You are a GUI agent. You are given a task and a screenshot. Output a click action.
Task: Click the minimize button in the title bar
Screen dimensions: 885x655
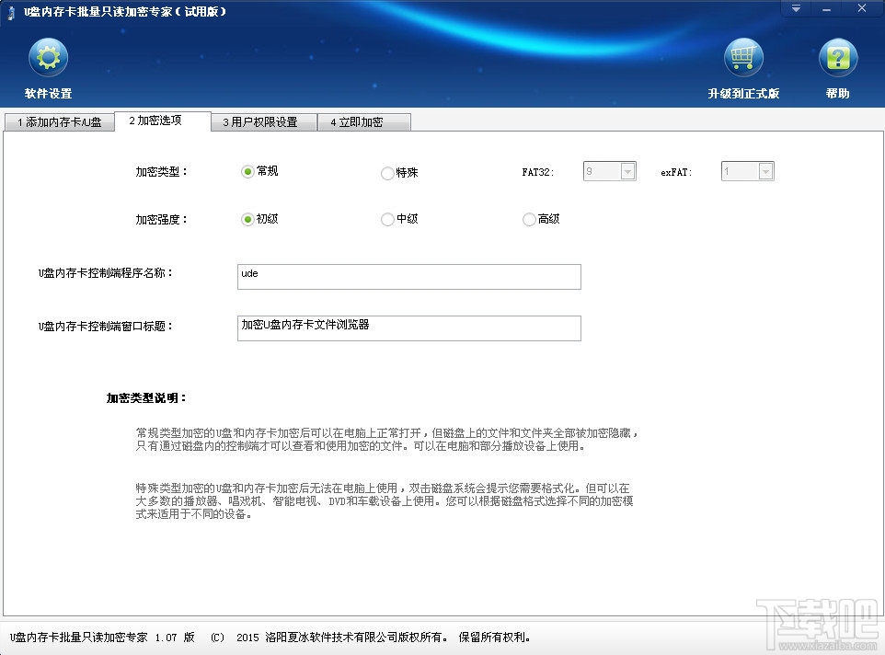(829, 8)
